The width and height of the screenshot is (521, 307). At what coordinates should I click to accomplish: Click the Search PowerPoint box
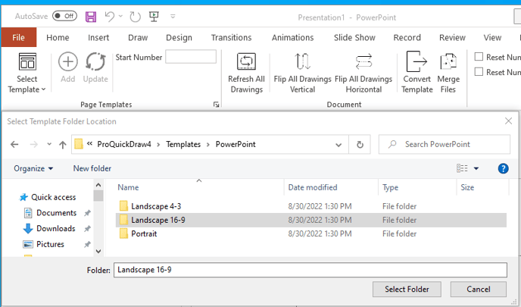click(x=445, y=144)
